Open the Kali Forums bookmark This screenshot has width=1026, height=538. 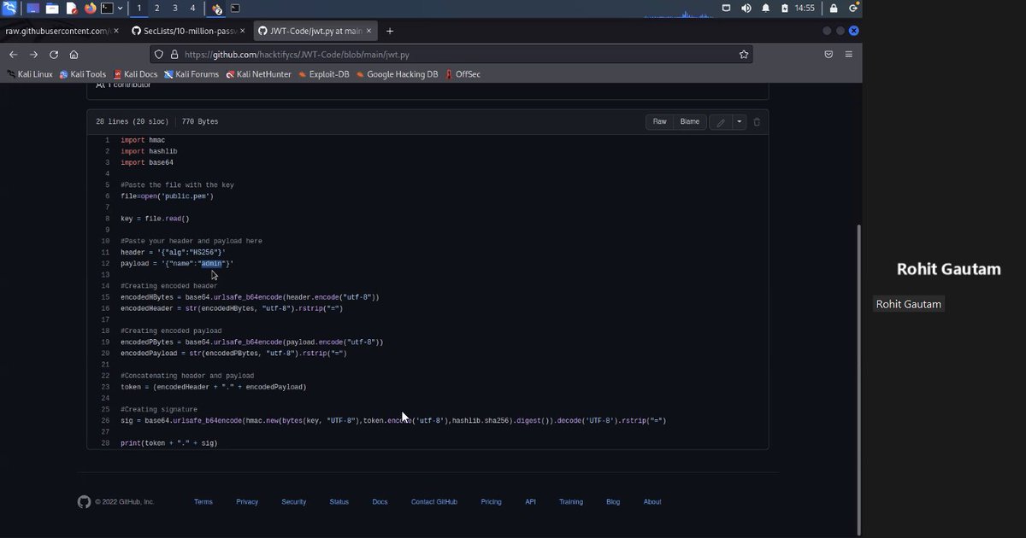192,74
